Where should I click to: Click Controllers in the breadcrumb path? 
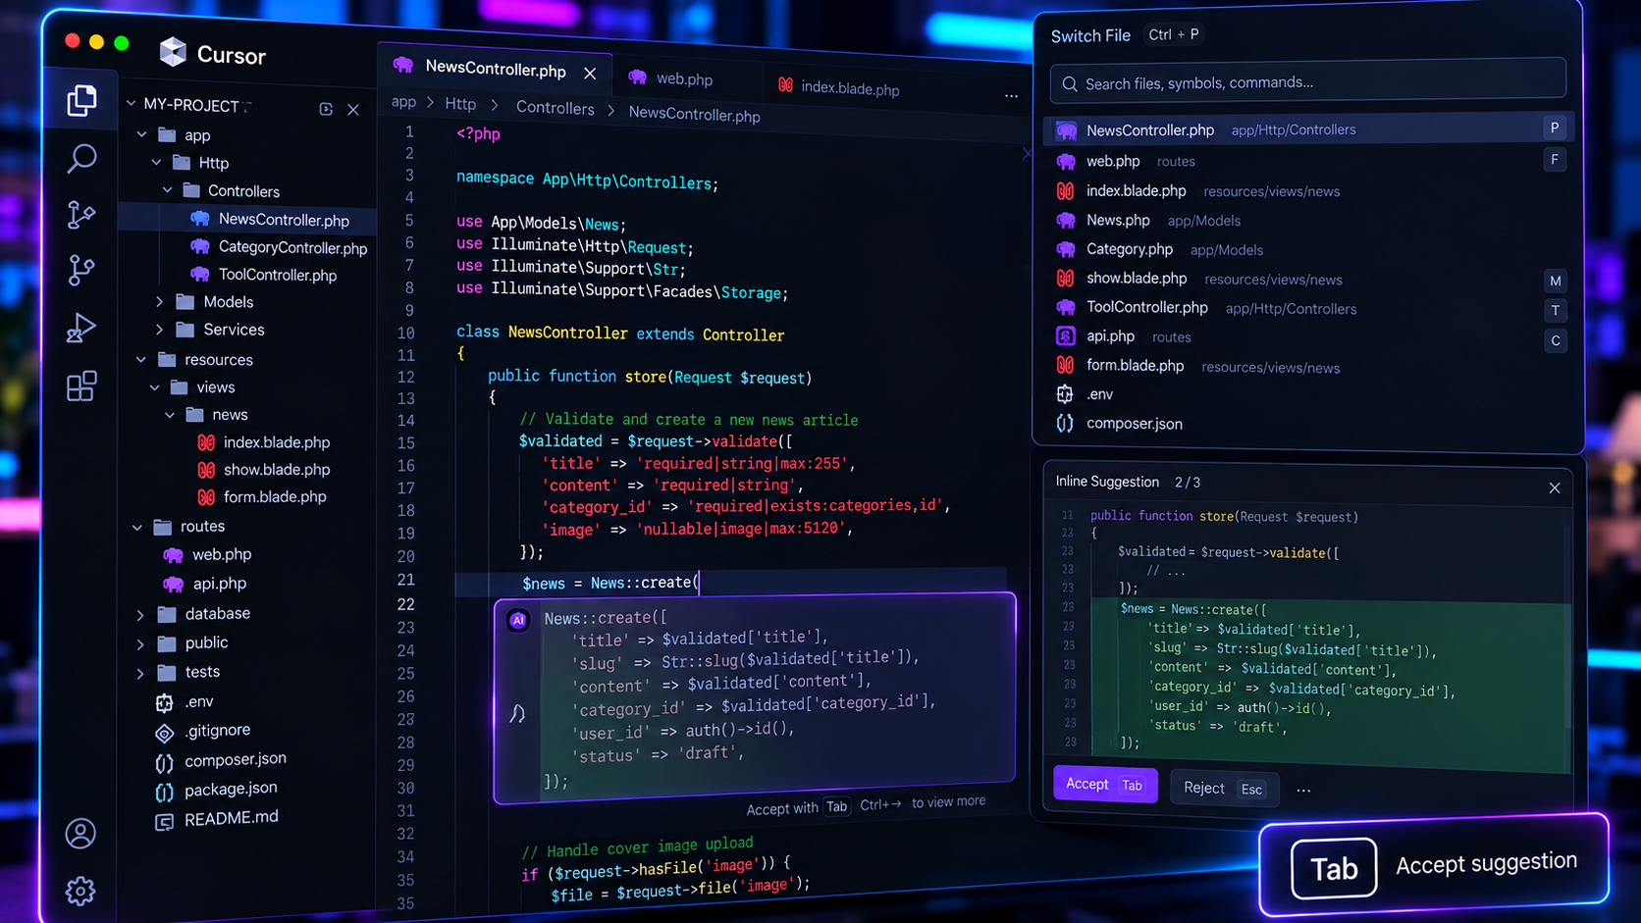556,108
